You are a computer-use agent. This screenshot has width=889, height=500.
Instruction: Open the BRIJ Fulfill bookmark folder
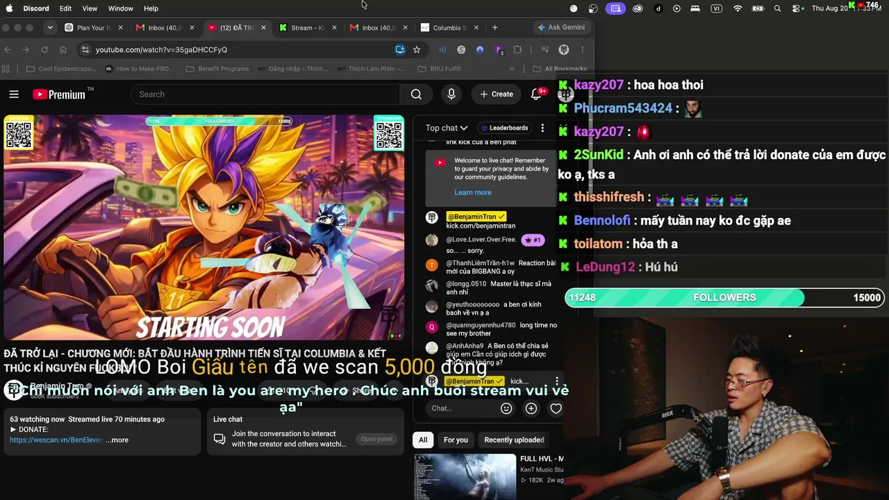pos(440,69)
